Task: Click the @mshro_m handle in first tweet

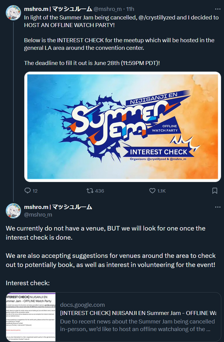Action: pos(107,9)
